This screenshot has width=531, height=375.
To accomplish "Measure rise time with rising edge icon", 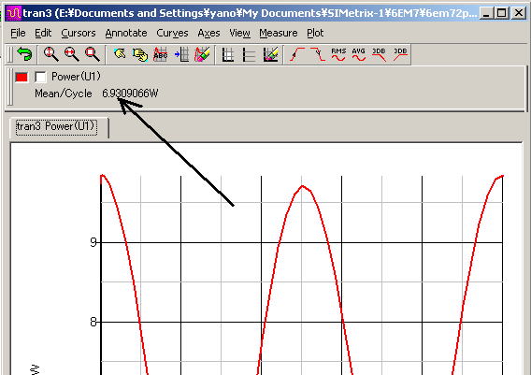I will (297, 54).
